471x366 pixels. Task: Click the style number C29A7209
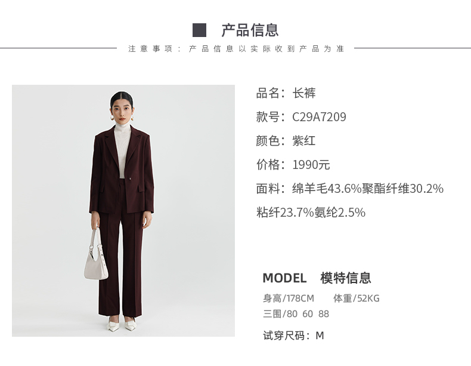pos(319,117)
